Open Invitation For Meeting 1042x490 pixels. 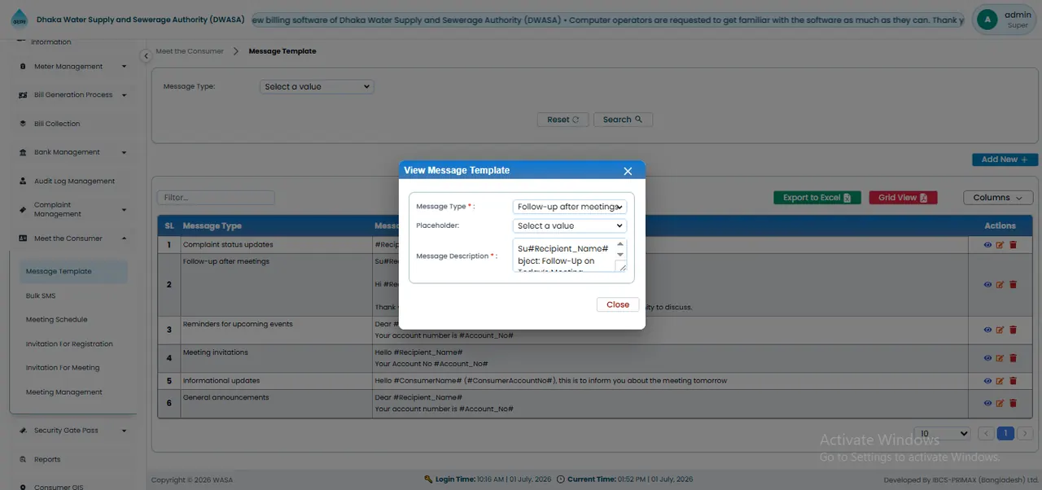63,368
